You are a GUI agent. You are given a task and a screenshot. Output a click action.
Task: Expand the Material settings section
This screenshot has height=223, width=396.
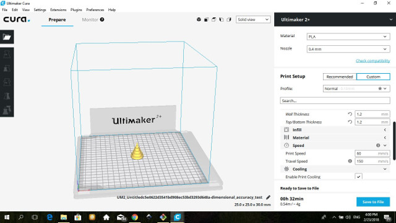point(335,138)
